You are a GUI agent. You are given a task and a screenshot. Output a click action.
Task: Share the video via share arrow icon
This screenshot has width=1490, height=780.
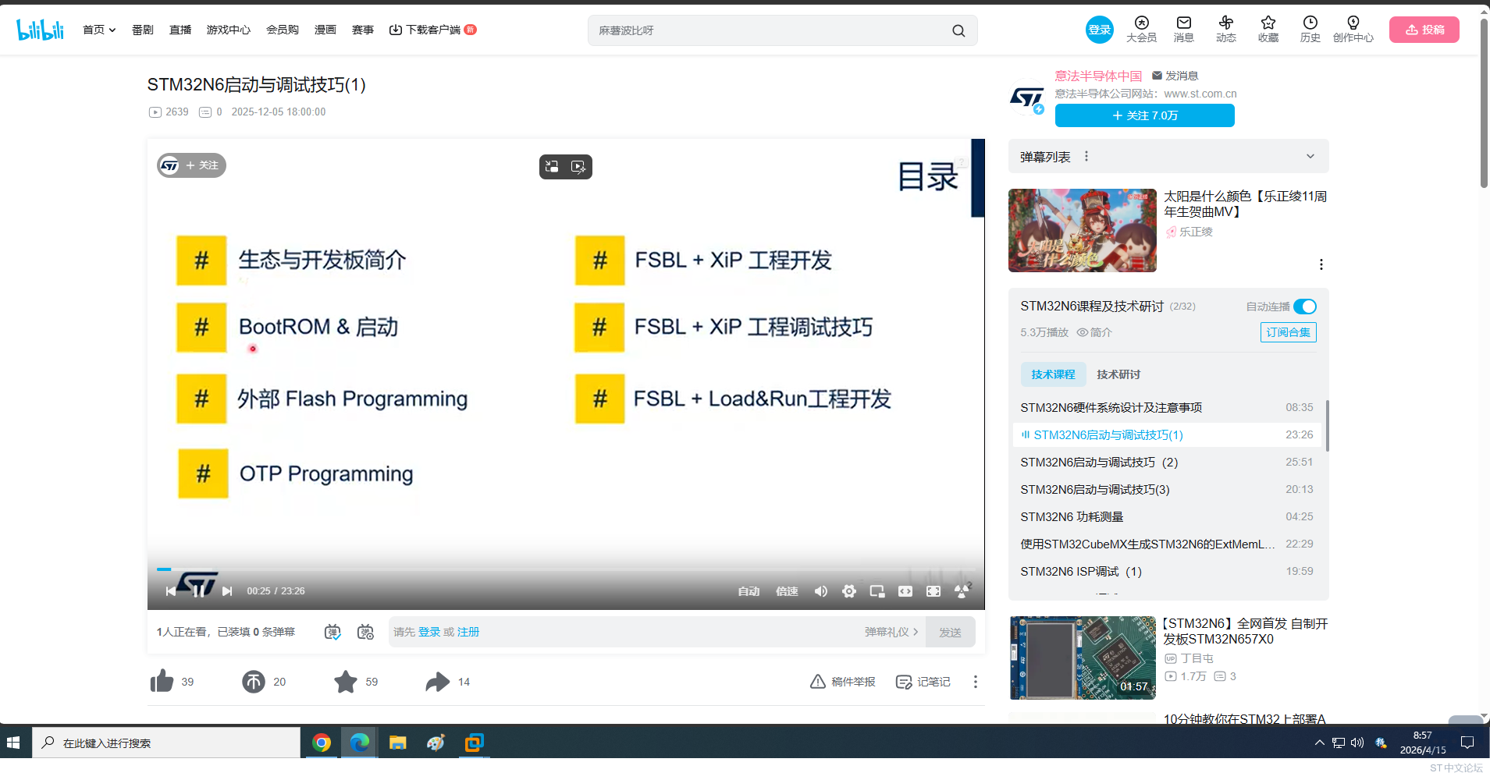tap(437, 681)
